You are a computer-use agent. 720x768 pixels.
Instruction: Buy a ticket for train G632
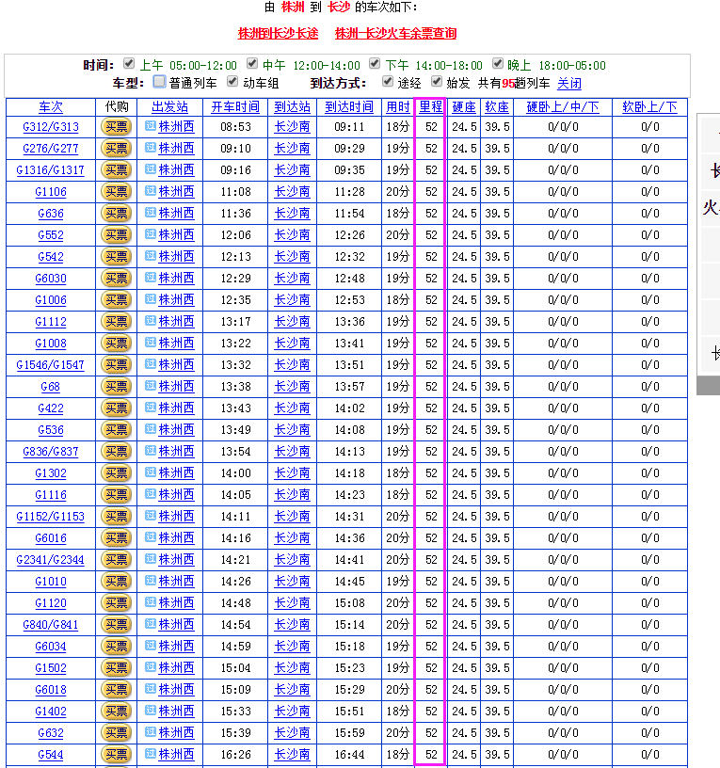pos(116,733)
